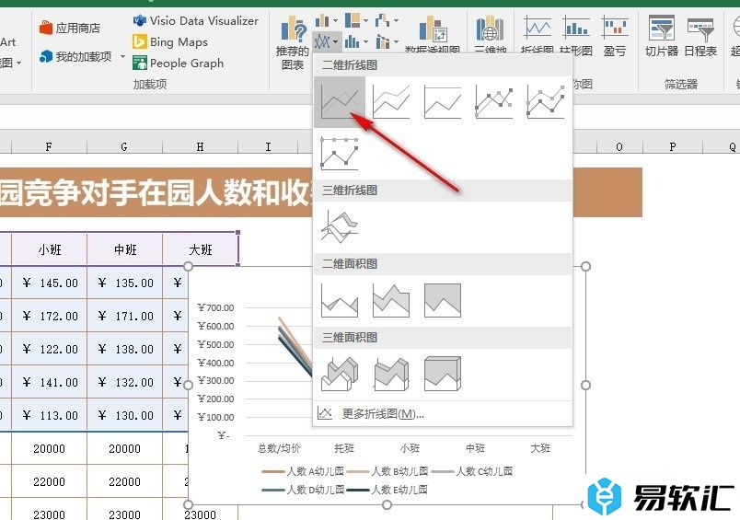The width and height of the screenshot is (740, 520).
Task: Click legend entry 人数 C幼儿园
Action: 472,471
